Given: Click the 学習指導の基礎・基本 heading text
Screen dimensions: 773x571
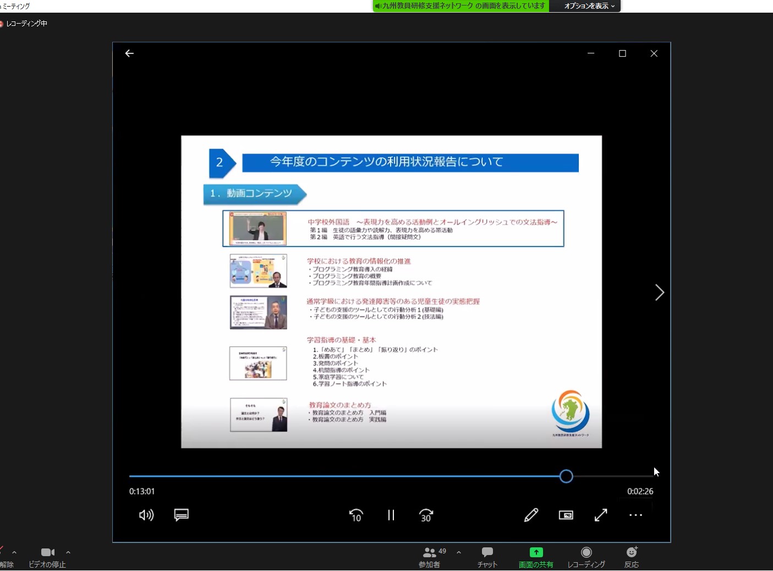Looking at the screenshot, I should 341,340.
